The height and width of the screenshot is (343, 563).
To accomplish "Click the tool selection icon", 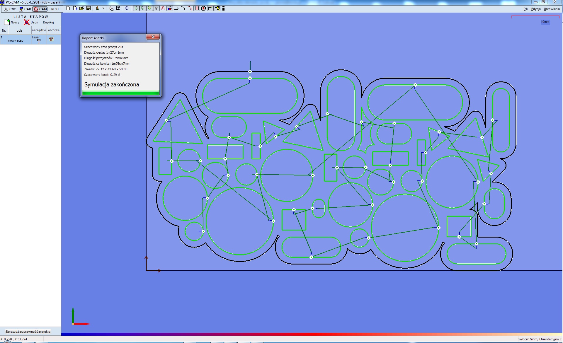I will click(x=98, y=8).
